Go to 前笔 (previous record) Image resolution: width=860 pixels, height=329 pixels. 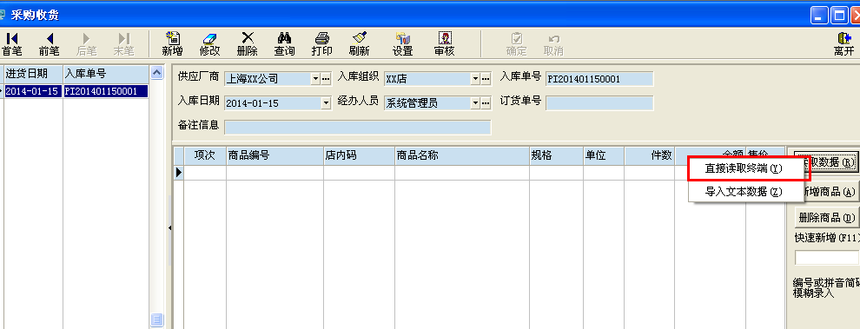click(x=49, y=44)
